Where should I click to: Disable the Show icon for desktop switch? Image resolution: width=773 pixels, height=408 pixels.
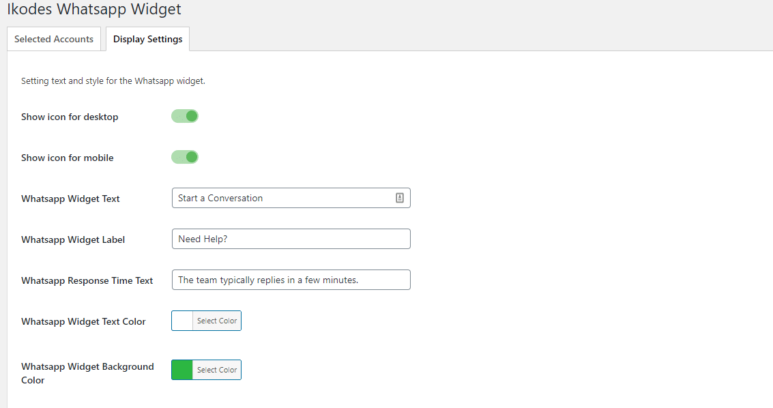(x=185, y=116)
